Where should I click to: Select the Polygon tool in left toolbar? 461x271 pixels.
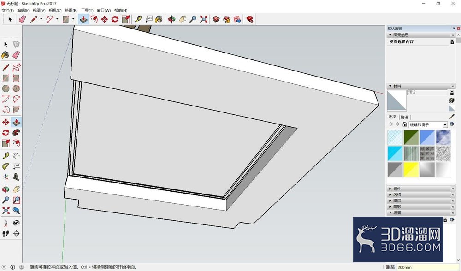[x=17, y=88]
